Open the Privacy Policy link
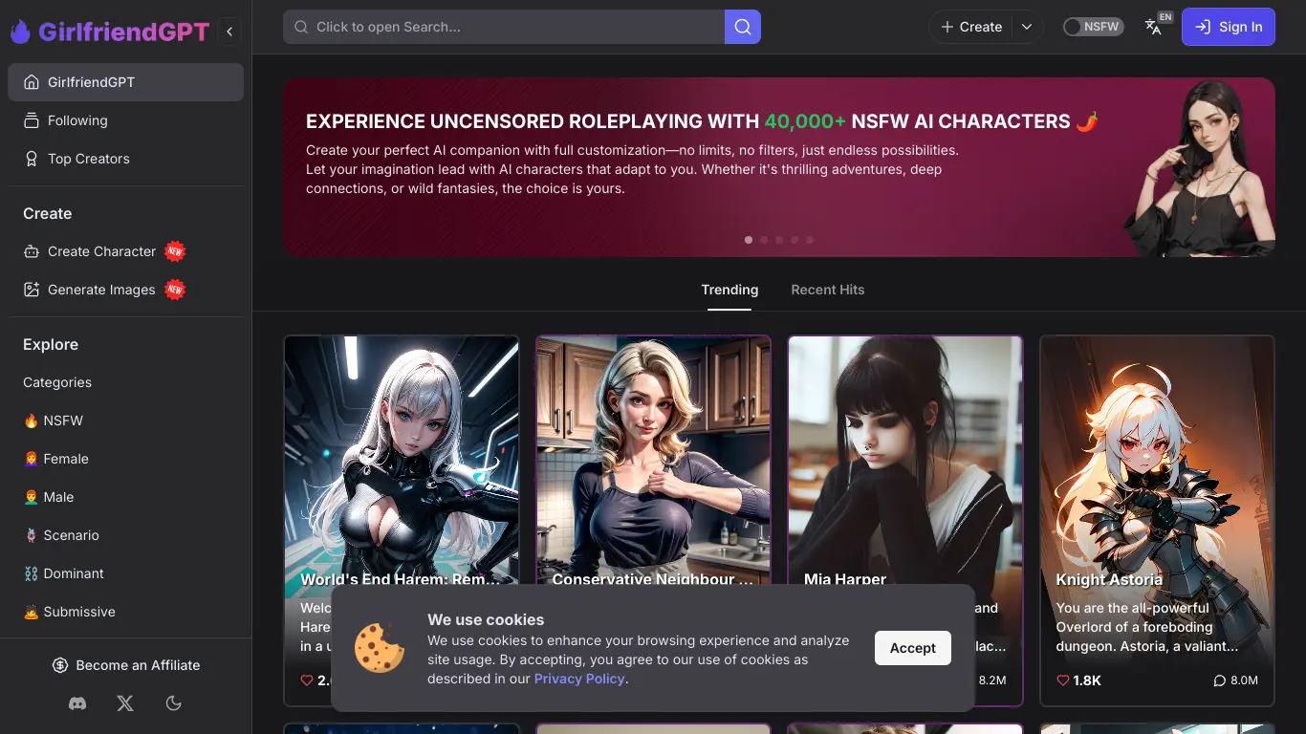Viewport: 1306px width, 734px height. click(579, 679)
